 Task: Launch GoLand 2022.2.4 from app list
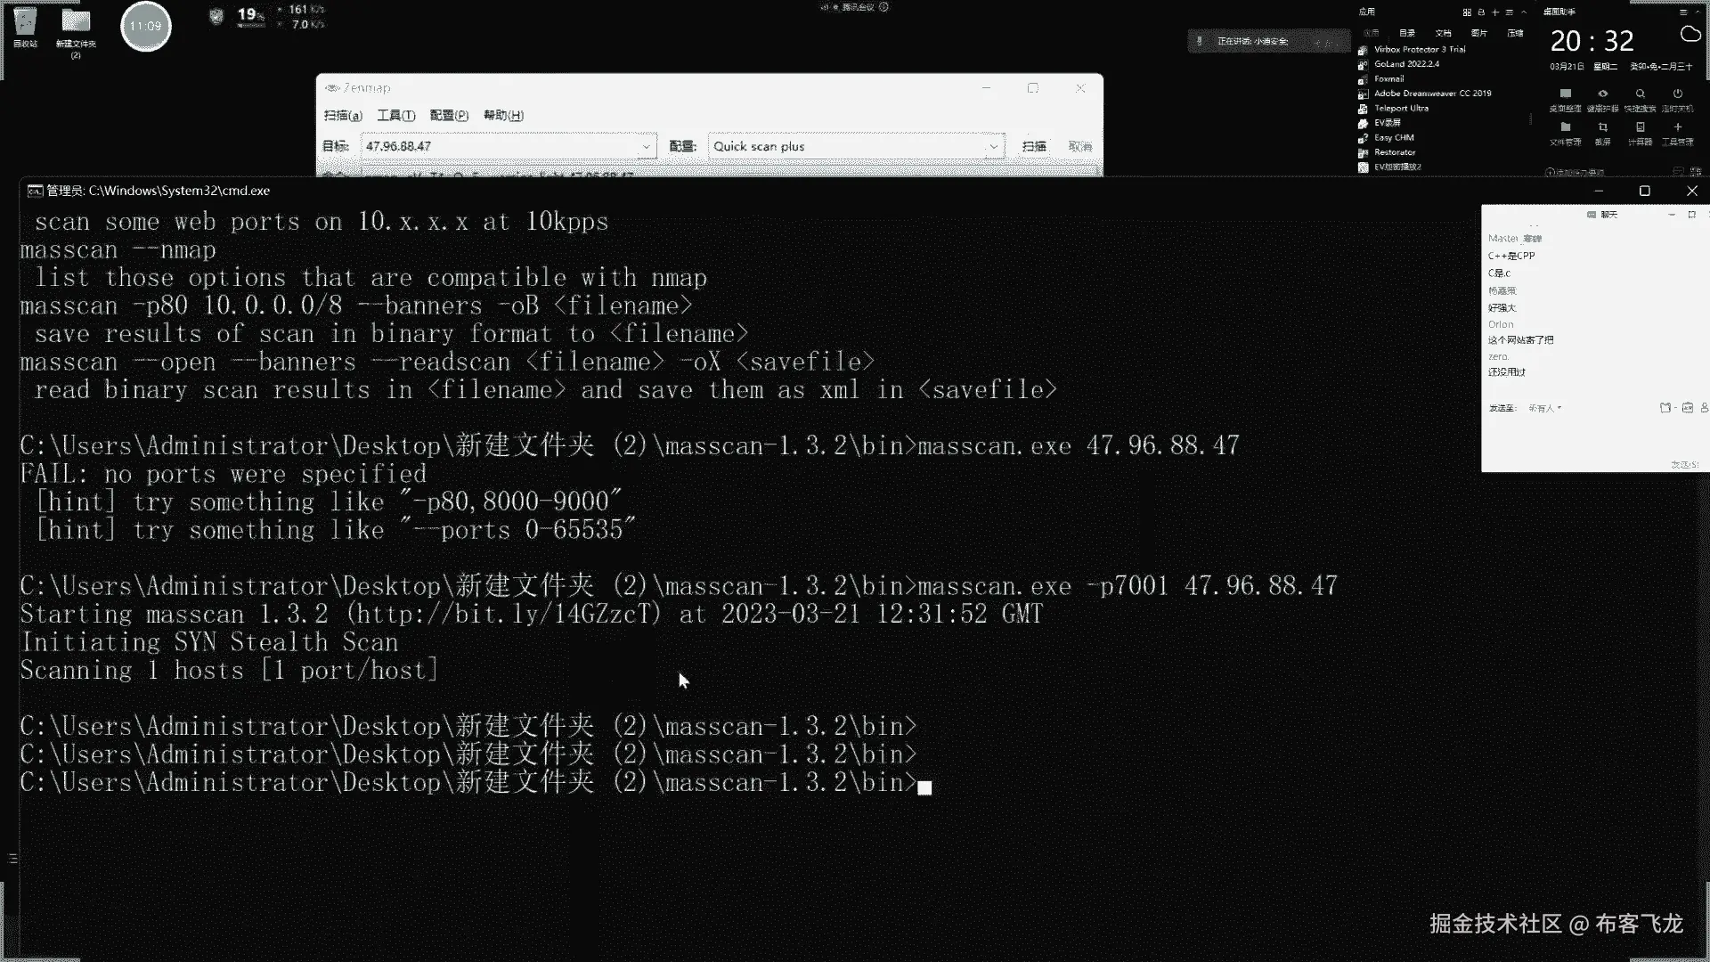coord(1405,64)
